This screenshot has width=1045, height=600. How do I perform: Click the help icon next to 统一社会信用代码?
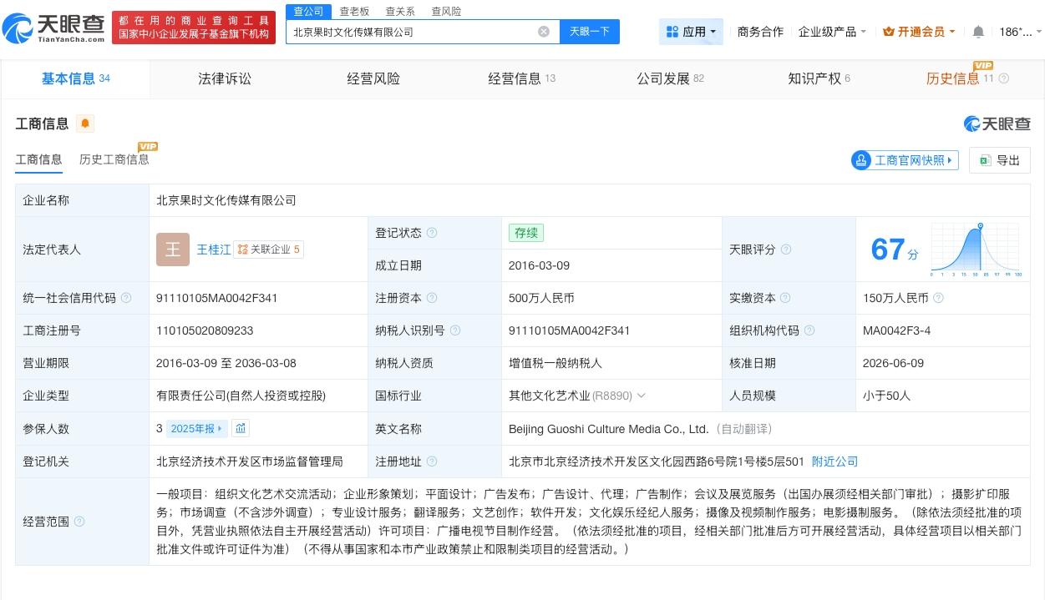[126, 298]
